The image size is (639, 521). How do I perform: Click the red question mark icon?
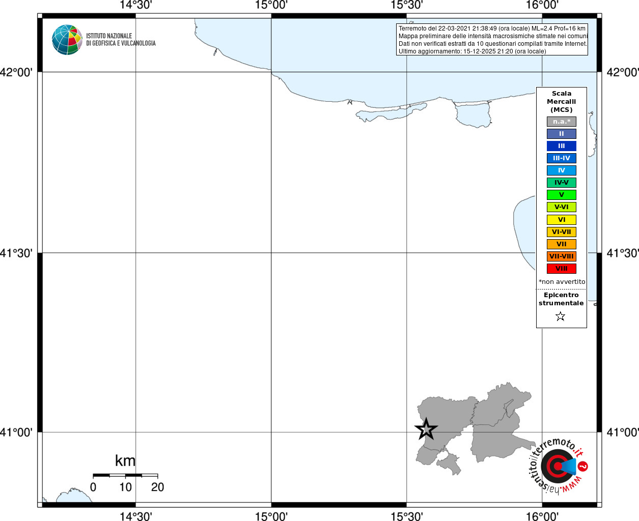click(583, 466)
